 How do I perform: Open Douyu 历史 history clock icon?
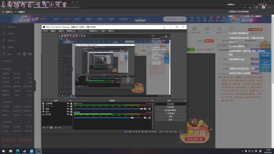pyautogui.click(x=192, y=19)
